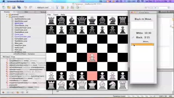Select the white queen piece
Viewport: 174px width, 98px height.
click(x=82, y=85)
